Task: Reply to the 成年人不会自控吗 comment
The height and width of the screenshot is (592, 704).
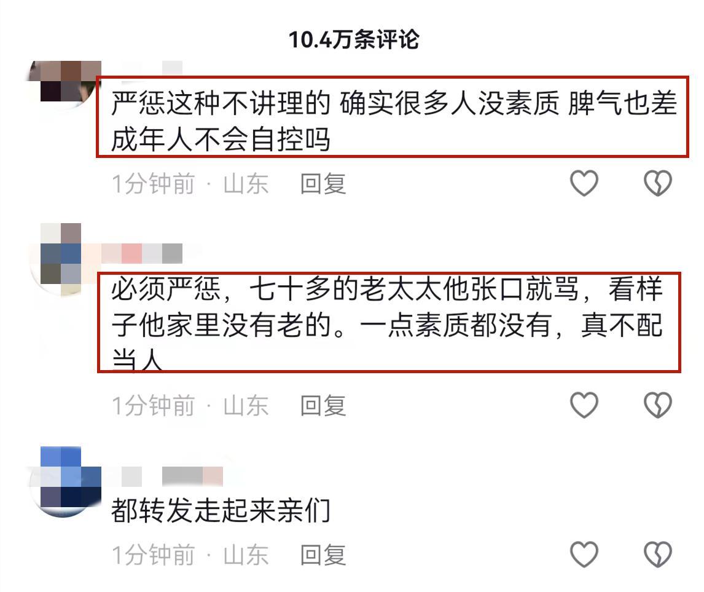Action: (323, 184)
